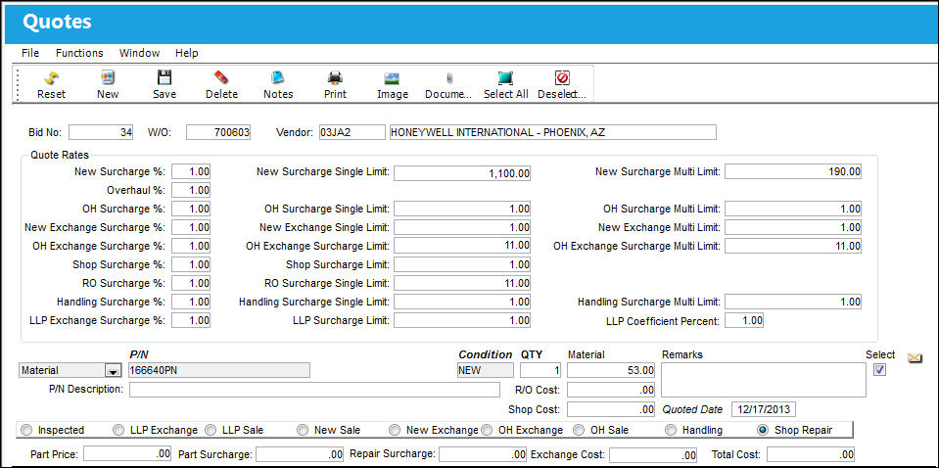Edit the Material cost field 53.00
Viewport: 939px width, 468px height.
[611, 370]
